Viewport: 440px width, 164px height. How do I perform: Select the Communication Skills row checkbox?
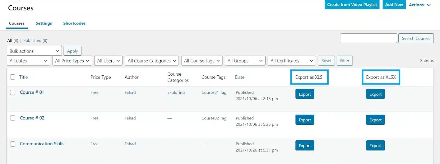(13, 144)
